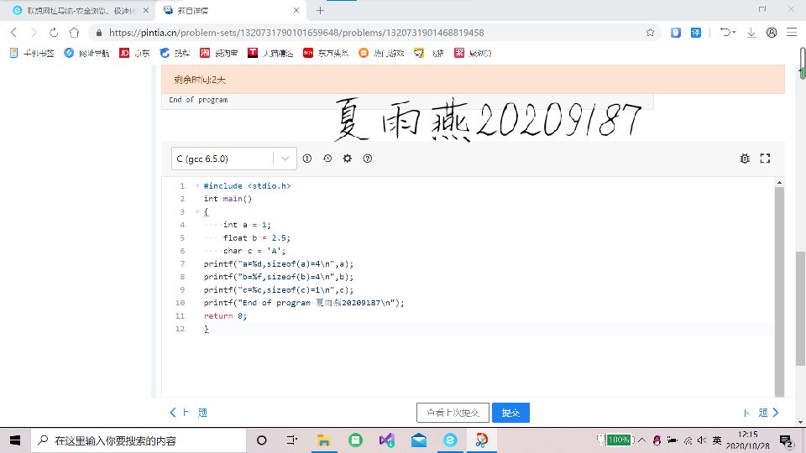The width and height of the screenshot is (806, 453).
Task: Open the bookmark with paw icon
Action: click(x=175, y=53)
